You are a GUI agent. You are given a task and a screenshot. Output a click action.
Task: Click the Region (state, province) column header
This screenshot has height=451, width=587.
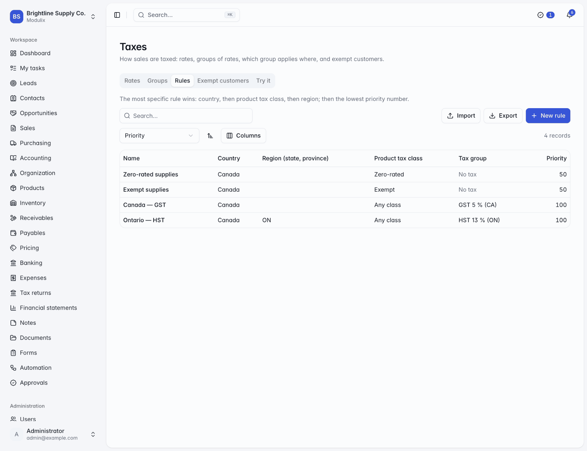click(x=295, y=158)
